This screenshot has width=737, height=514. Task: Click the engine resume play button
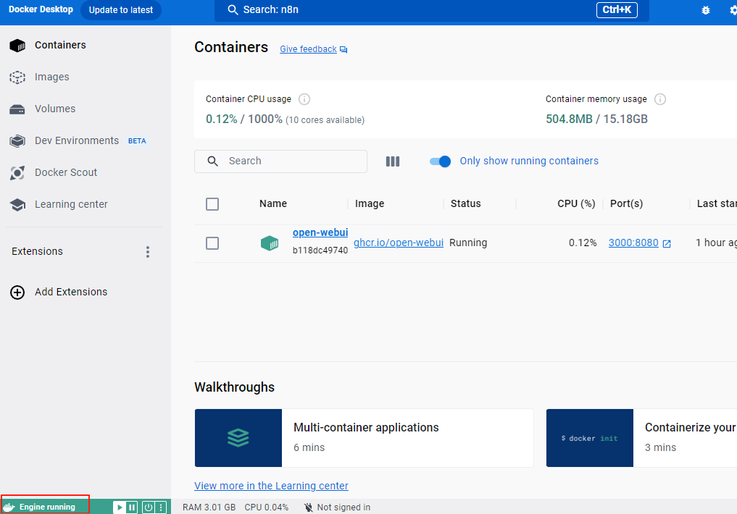[x=120, y=507]
